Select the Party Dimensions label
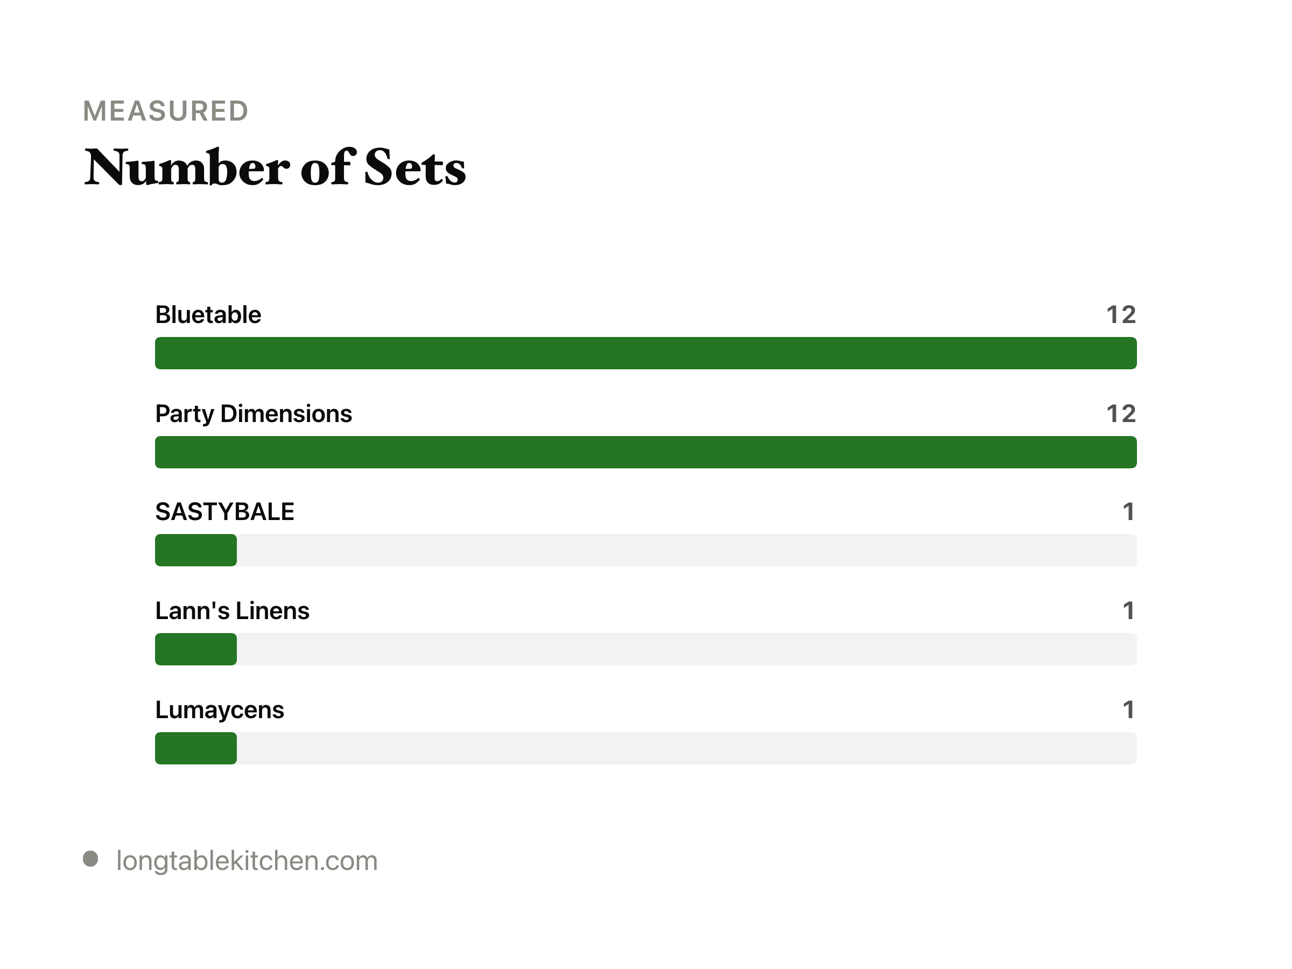The image size is (1292, 969). click(254, 414)
